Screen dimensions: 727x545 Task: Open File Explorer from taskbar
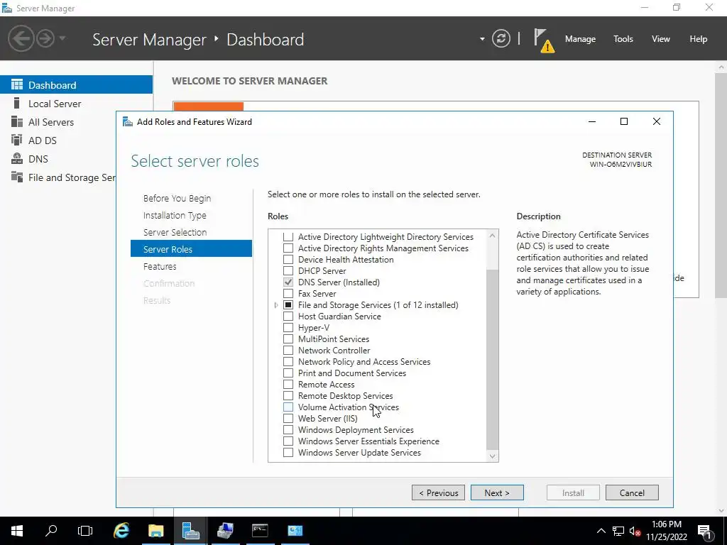[x=155, y=531]
